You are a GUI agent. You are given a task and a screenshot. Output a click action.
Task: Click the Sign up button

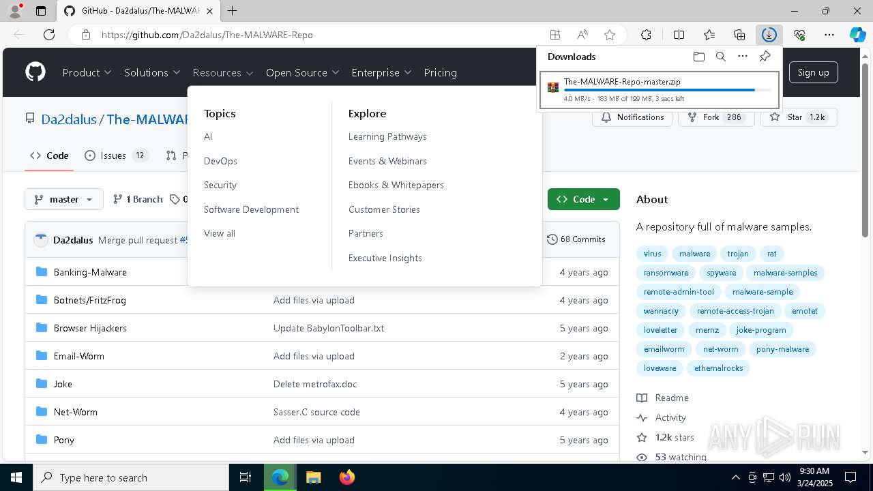(x=813, y=72)
